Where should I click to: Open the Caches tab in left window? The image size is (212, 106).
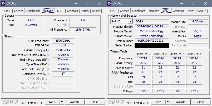coord(19,11)
